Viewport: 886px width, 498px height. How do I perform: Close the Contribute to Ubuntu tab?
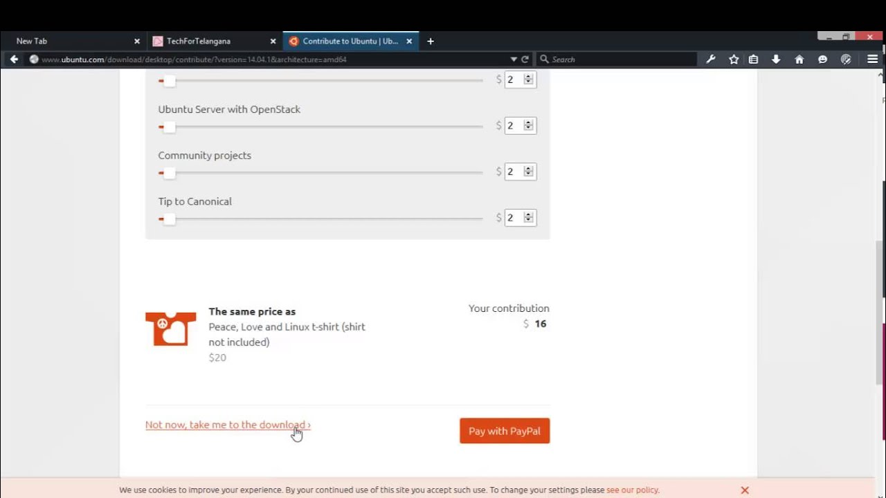click(x=409, y=41)
